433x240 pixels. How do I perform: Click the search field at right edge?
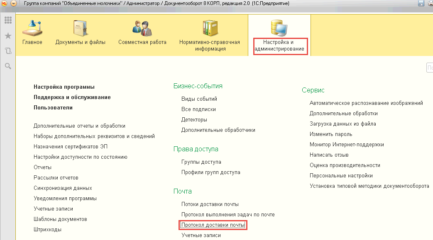click(x=430, y=68)
